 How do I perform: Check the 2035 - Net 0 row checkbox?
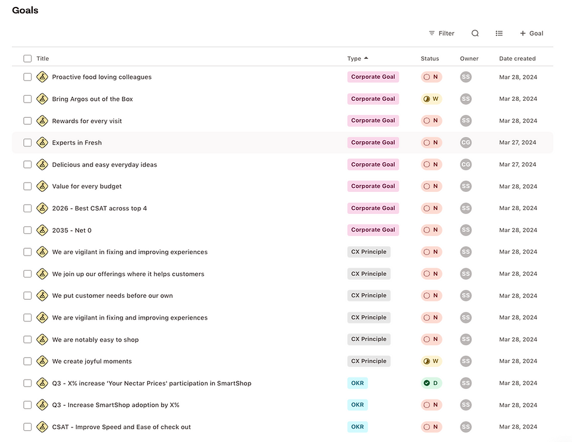click(x=27, y=230)
